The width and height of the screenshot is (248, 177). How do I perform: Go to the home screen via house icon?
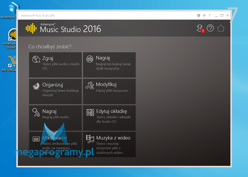click(x=221, y=28)
